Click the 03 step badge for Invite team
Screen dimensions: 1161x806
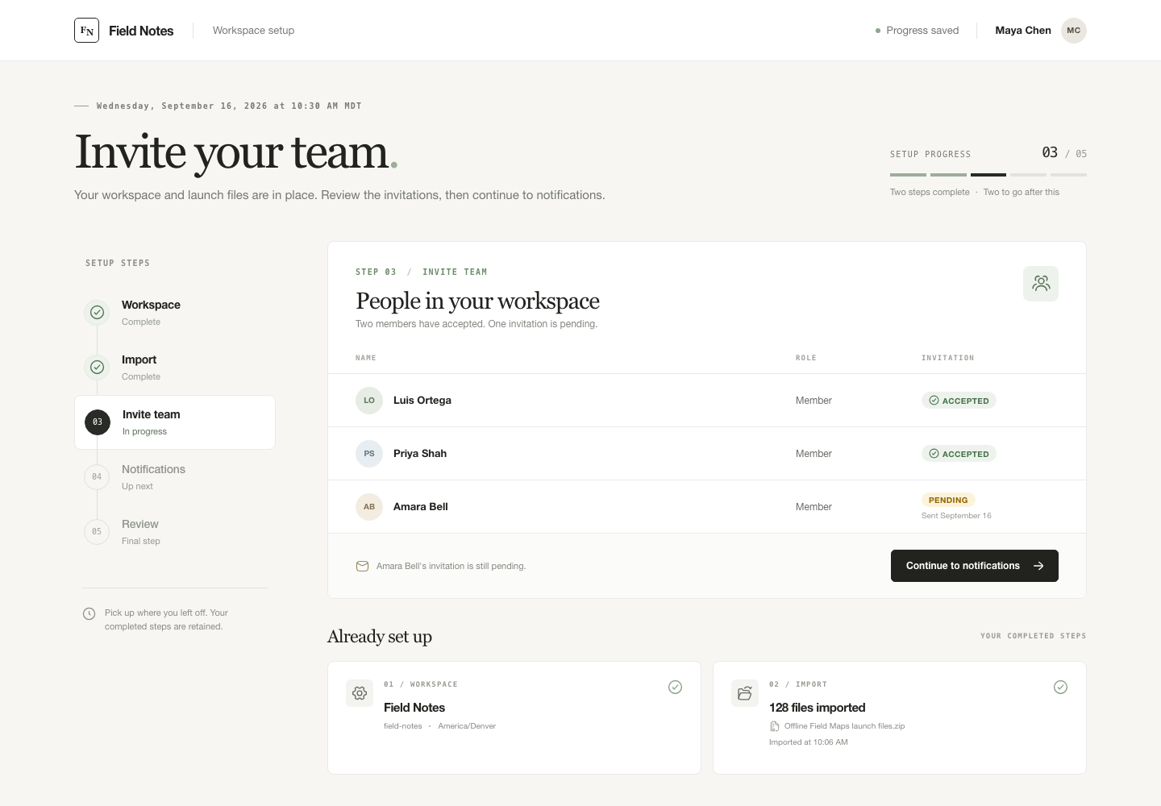pos(98,422)
